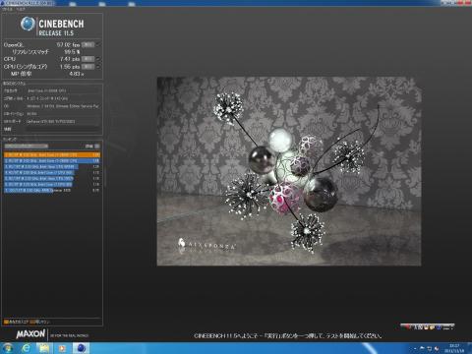Run the OpenGL benchmark test
This screenshot has width=472, height=354.
pos(88,44)
